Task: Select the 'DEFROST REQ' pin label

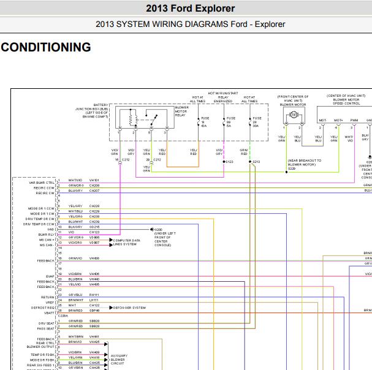Action: pos(43,308)
